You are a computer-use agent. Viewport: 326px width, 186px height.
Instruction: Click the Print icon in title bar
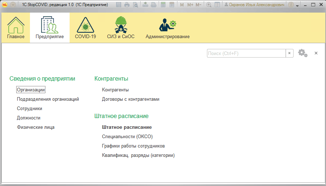point(127,5)
